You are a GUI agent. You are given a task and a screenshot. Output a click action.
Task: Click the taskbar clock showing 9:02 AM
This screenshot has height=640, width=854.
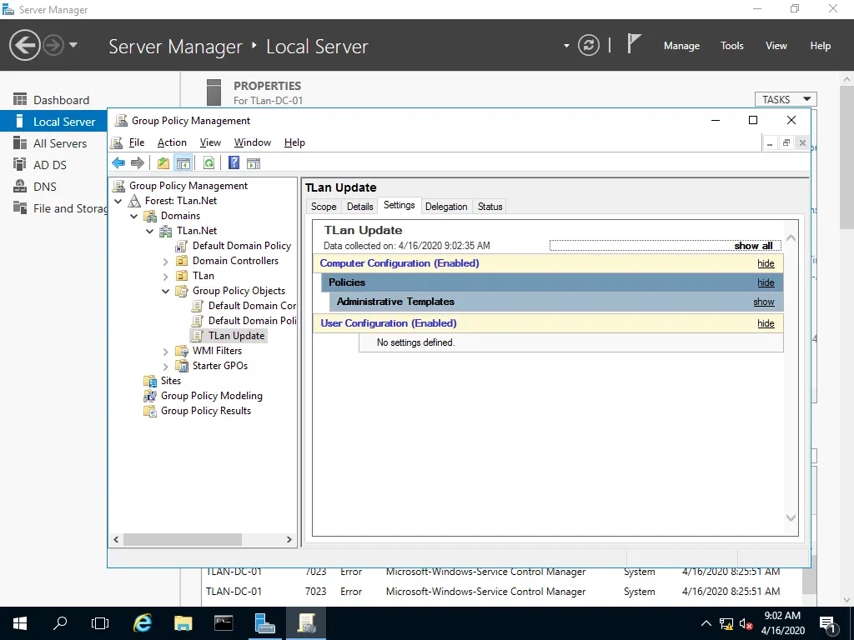point(782,623)
